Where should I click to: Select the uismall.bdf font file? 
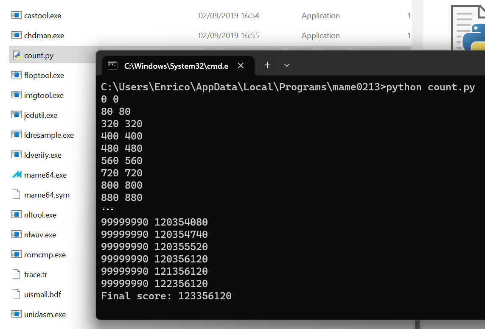pos(43,295)
